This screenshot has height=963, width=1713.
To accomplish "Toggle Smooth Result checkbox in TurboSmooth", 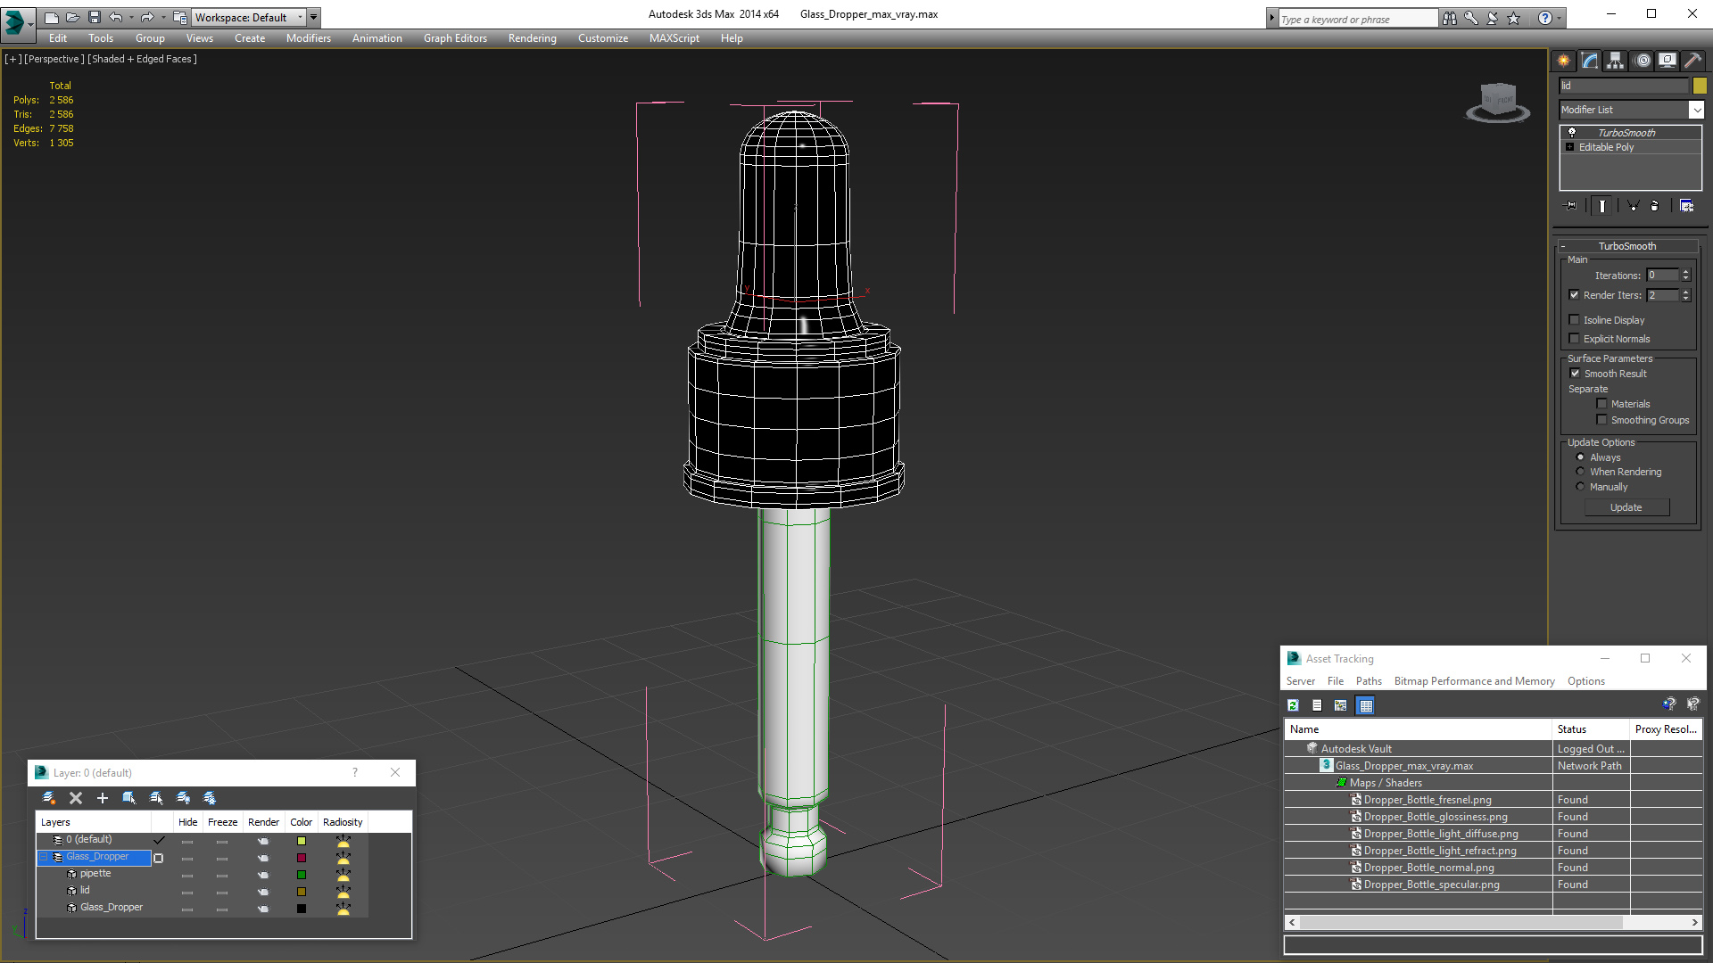I will click(1576, 373).
